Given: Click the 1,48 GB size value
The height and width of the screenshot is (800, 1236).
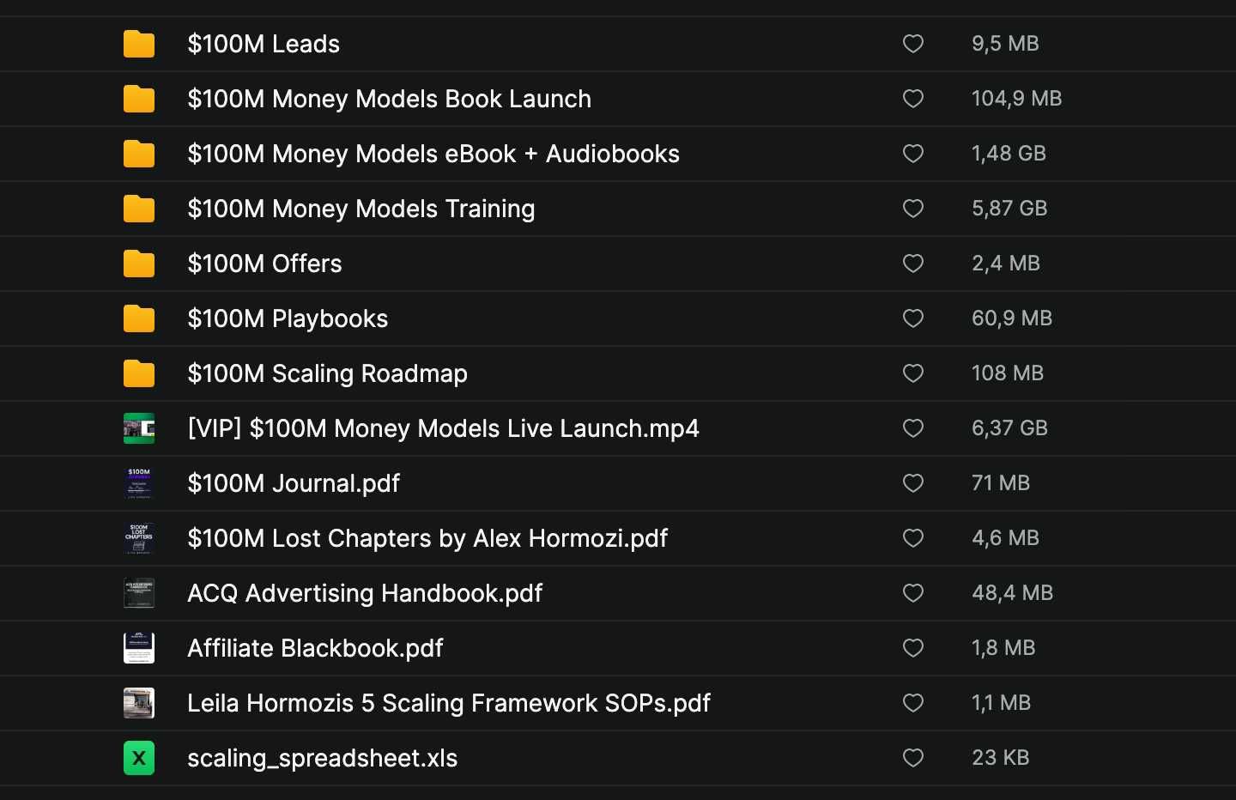Looking at the screenshot, I should pyautogui.click(x=1009, y=154).
